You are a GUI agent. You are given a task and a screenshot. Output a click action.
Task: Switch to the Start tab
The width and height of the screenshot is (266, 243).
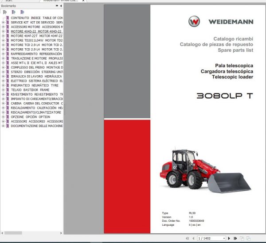9,1
